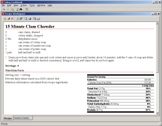Minimize the Recipe Workspace window

153,14
